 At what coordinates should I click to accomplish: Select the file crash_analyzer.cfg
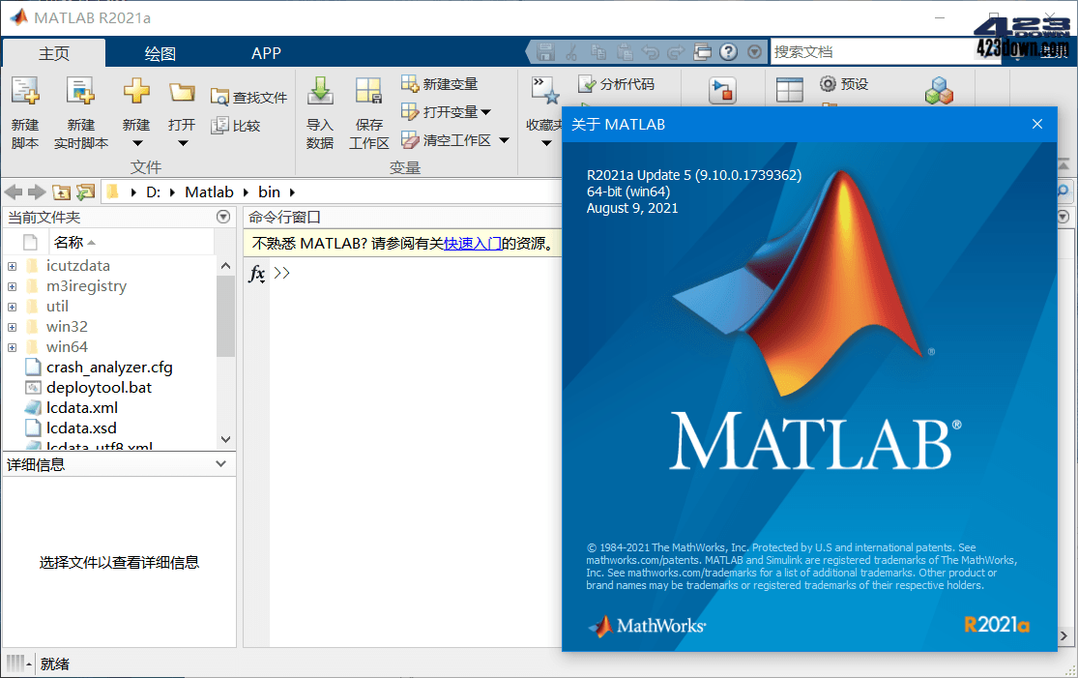tap(109, 368)
